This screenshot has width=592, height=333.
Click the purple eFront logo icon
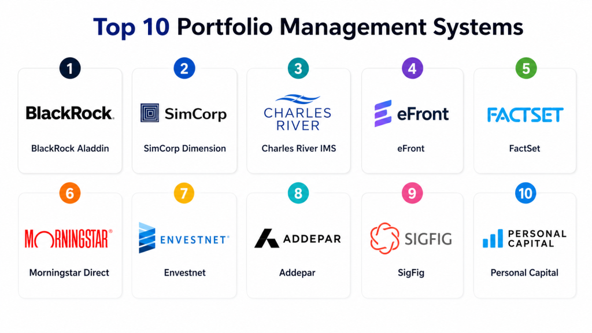click(x=383, y=113)
